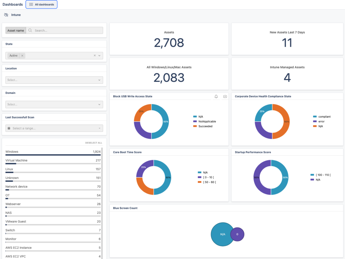Open the All Windows/Linux/Mac Assets card
The width and height of the screenshot is (345, 259).
point(169,74)
